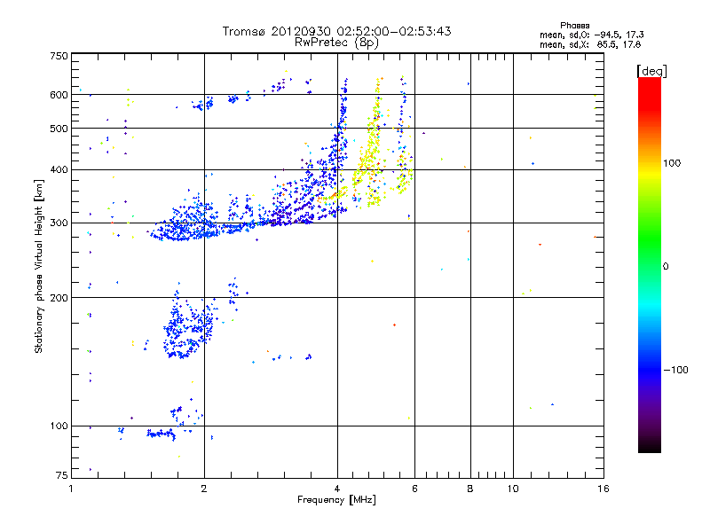Click the y-axis label '600'
The image size is (710, 532).
pos(59,95)
